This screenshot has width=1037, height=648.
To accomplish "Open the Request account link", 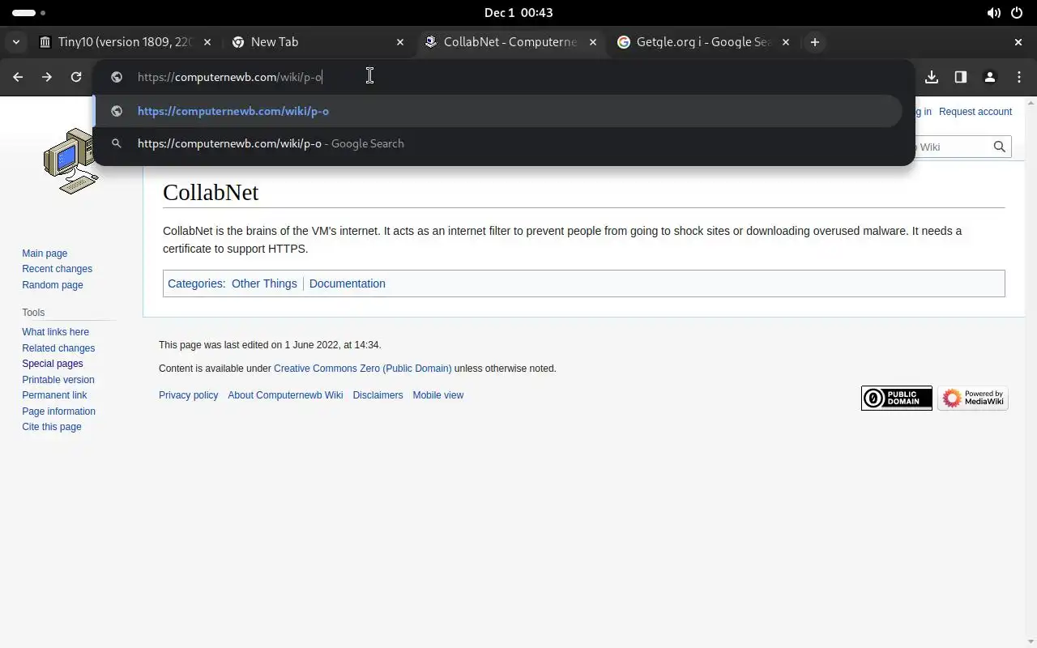I will 975,112.
